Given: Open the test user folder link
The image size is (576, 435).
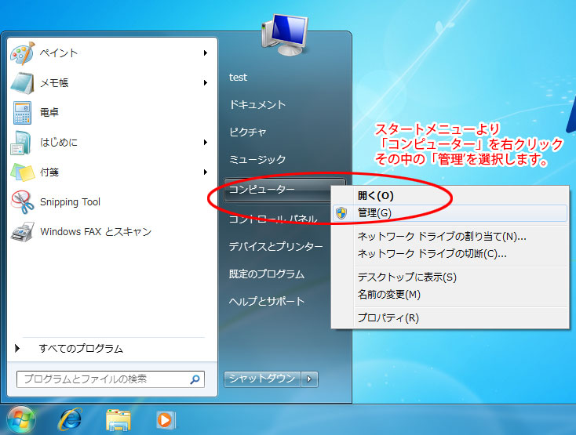Looking at the screenshot, I should coord(238,78).
